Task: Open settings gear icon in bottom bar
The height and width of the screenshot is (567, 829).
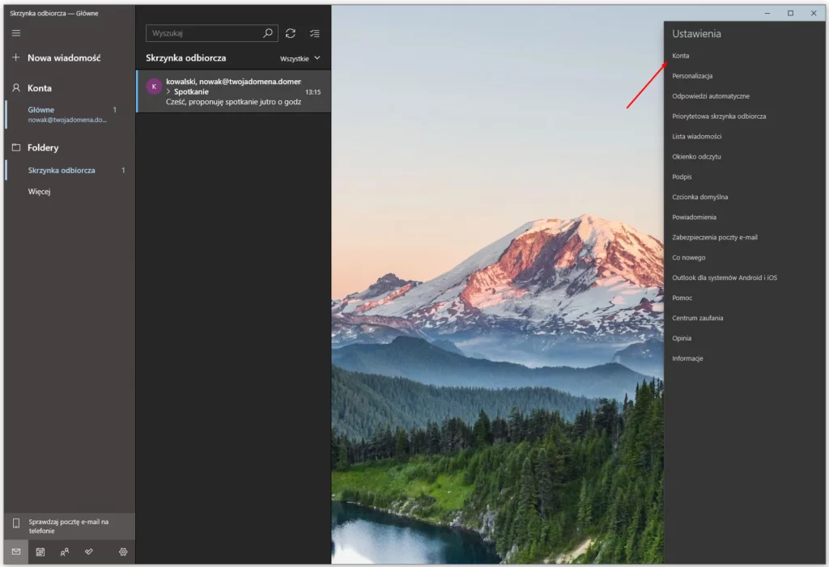Action: [123, 552]
